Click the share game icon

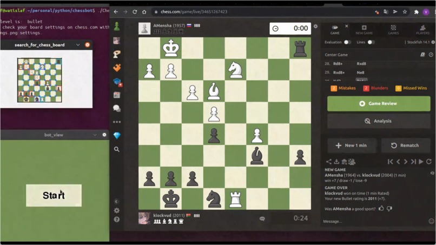[329, 162]
